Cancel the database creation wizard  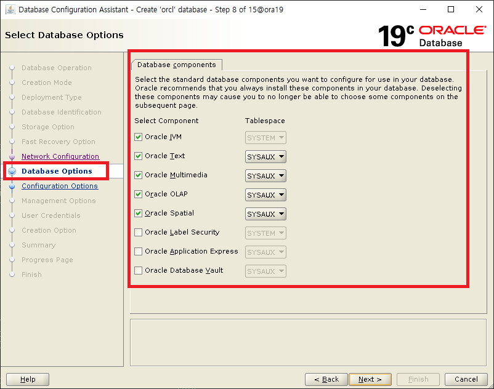pos(466,379)
